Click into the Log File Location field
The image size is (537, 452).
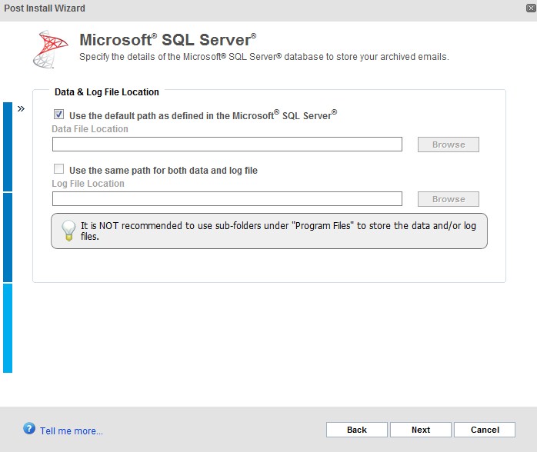[x=227, y=199]
